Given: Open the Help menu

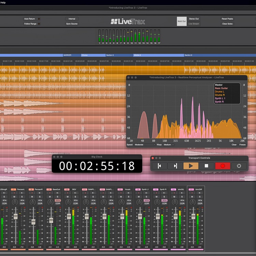Looking at the screenshot, I should (x=3, y=3).
